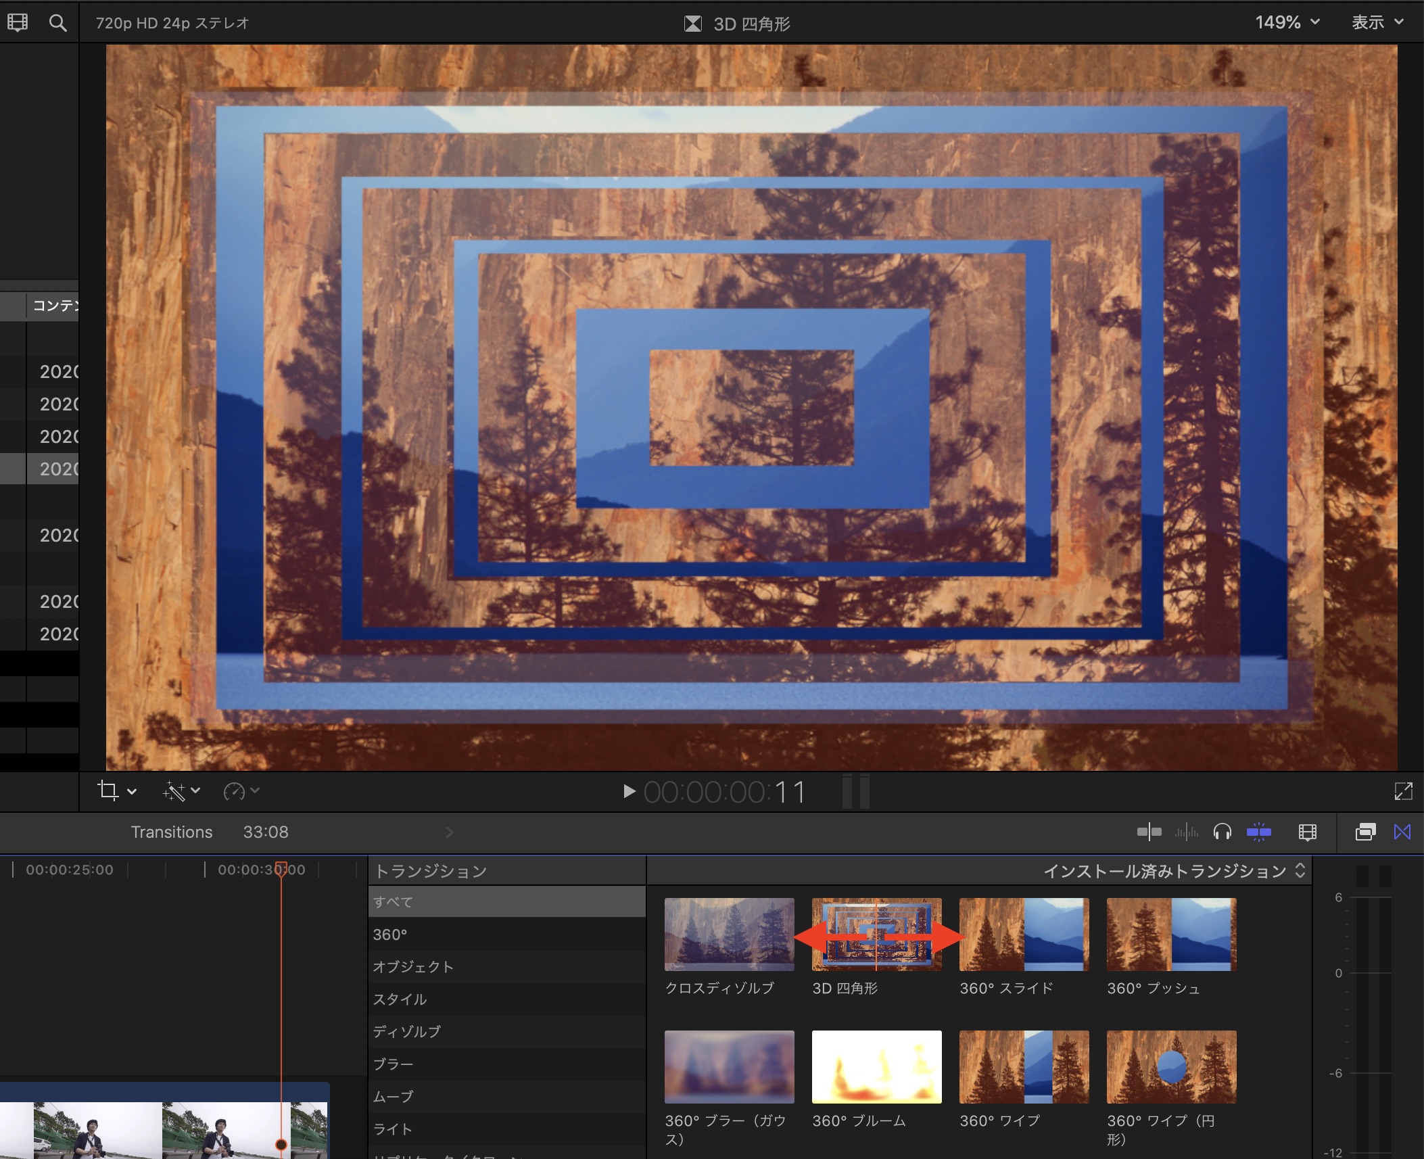Open the clip appearance filmstrip options
This screenshot has height=1159, width=1424.
point(1307,832)
